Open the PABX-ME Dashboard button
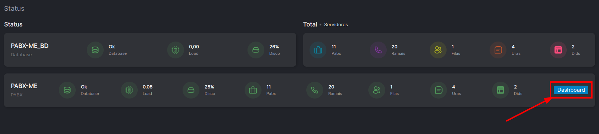The height and width of the screenshot is (134, 599). [571, 90]
